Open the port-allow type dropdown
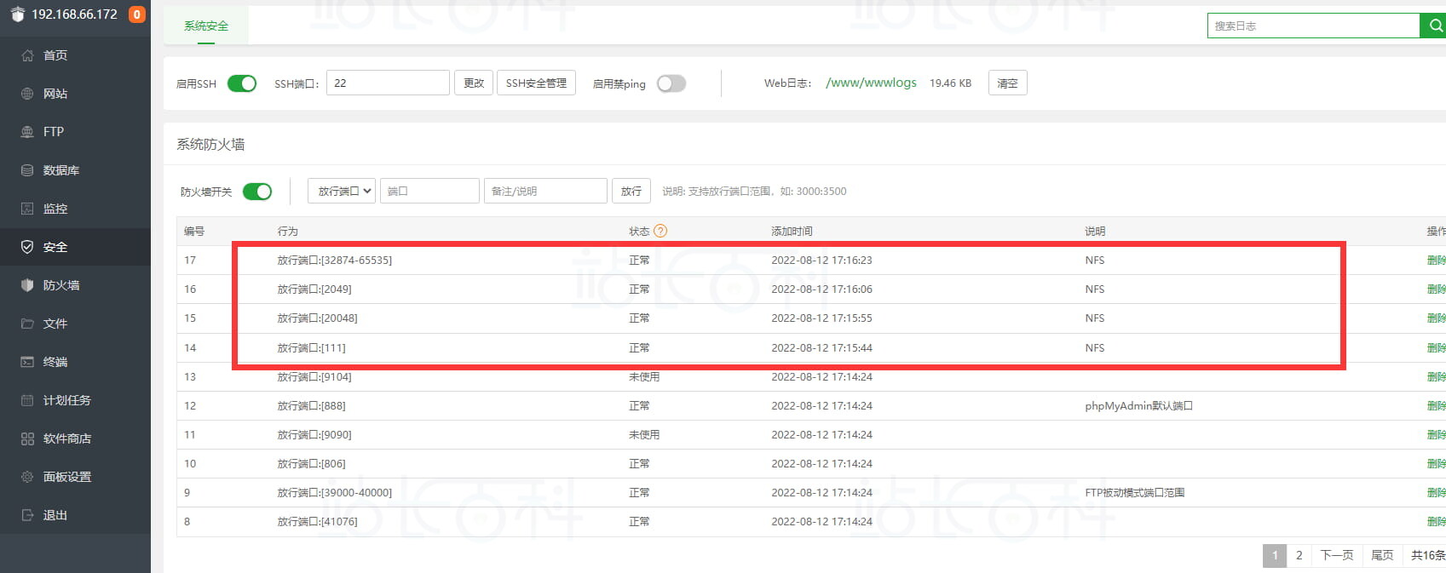Screen dimensions: 1446x573 (x=342, y=192)
